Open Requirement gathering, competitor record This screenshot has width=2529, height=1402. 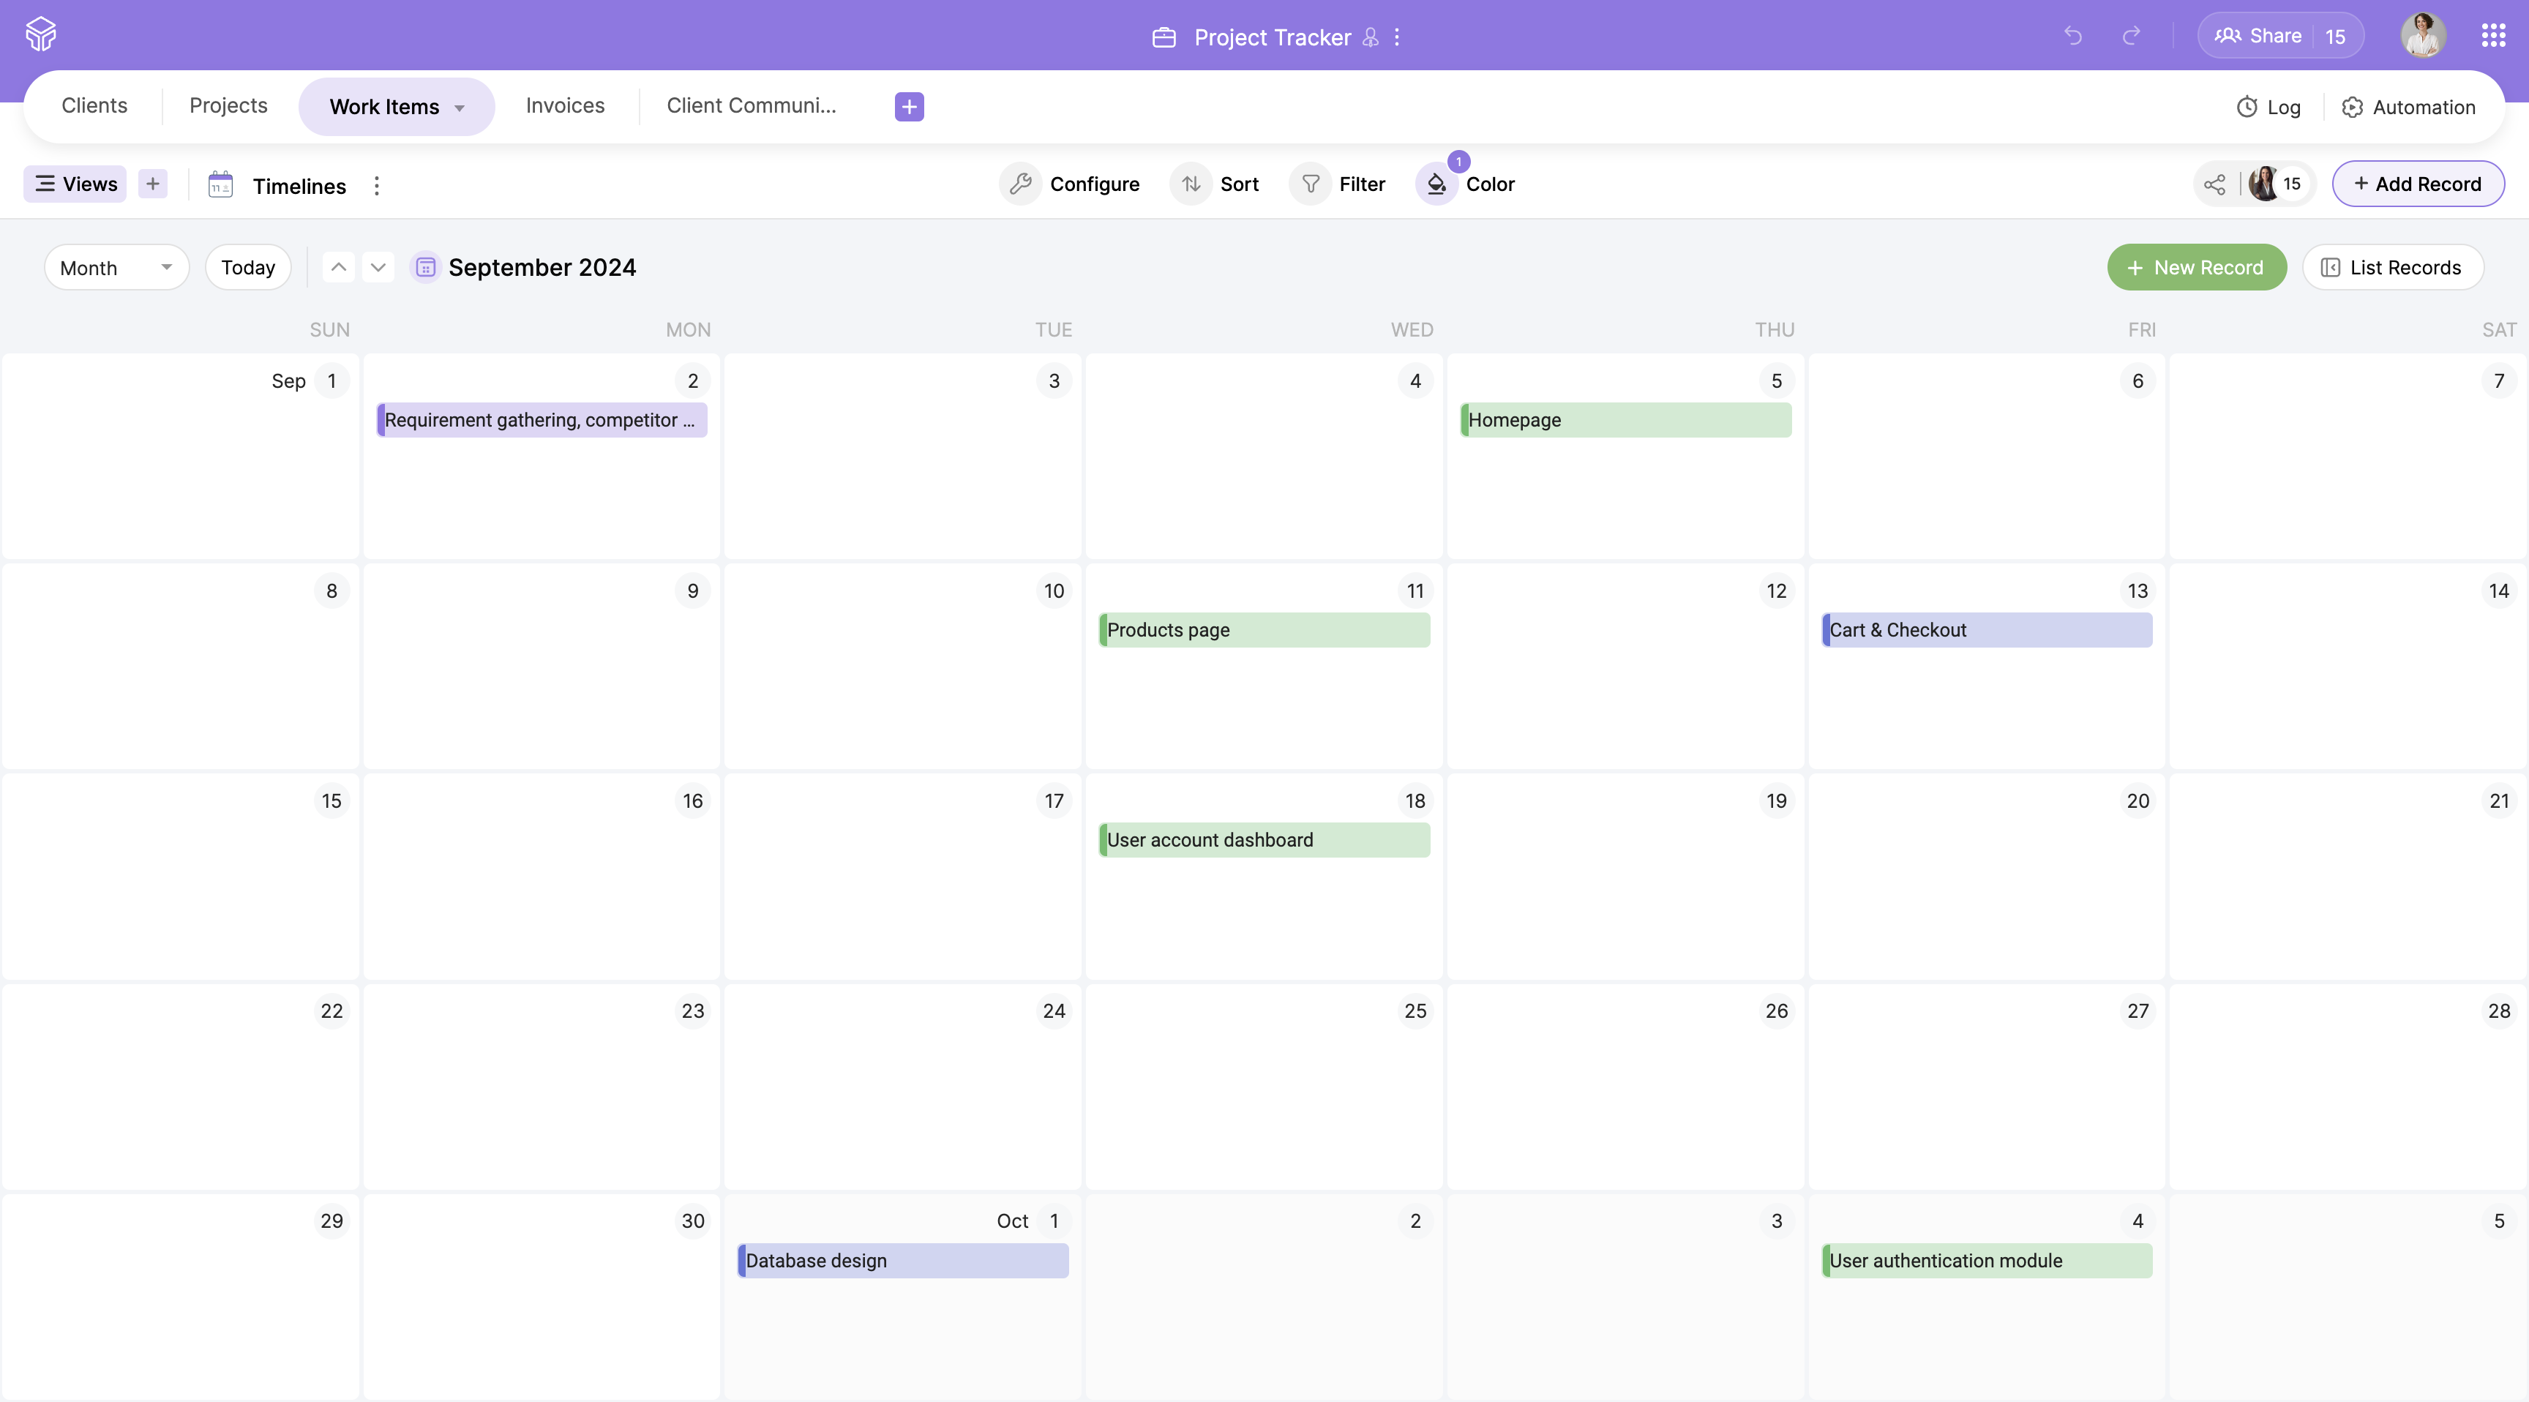tap(542, 420)
